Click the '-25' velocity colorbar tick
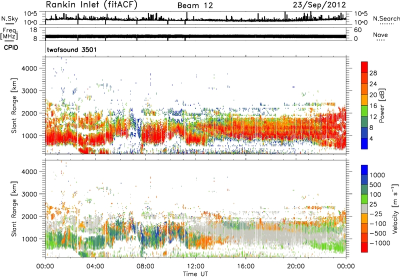The height and width of the screenshot is (277, 400). [x=376, y=213]
